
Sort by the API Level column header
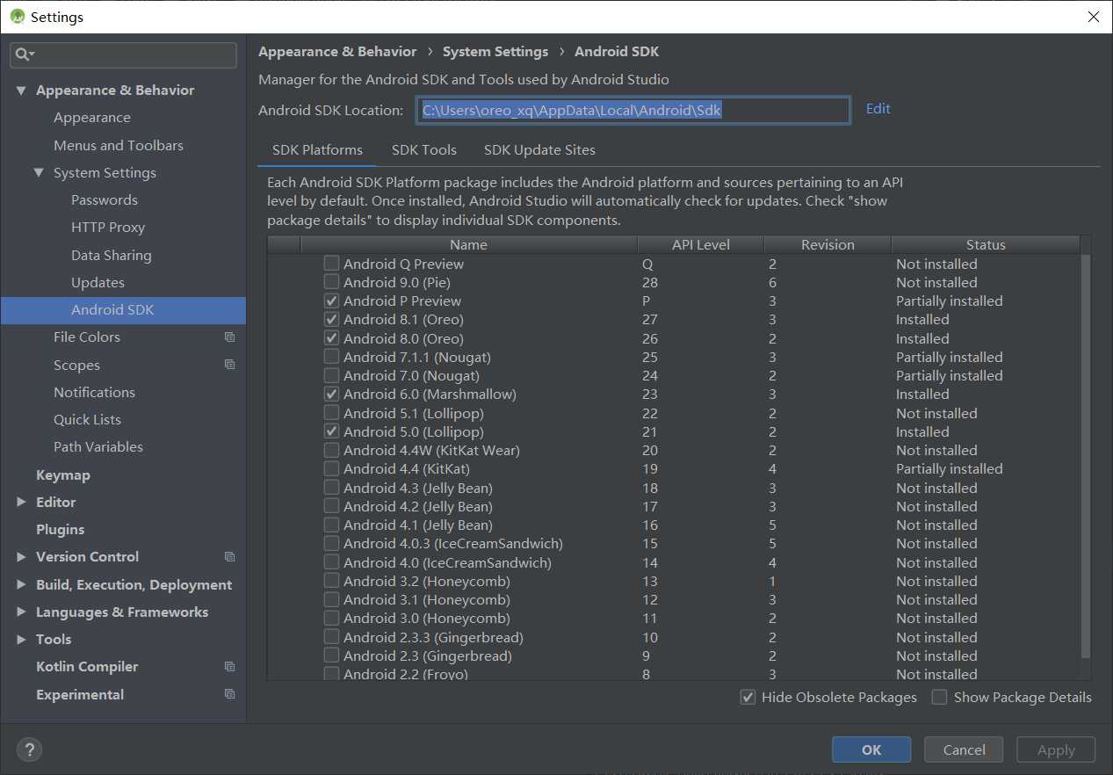[x=701, y=245]
